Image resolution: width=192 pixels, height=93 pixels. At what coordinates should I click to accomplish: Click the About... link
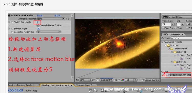[x=58, y=16]
